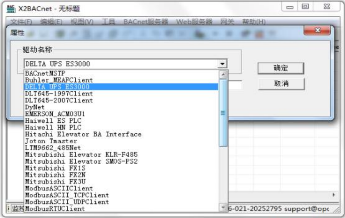Click the 确定 button
The width and height of the screenshot is (345, 218).
pos(281,68)
